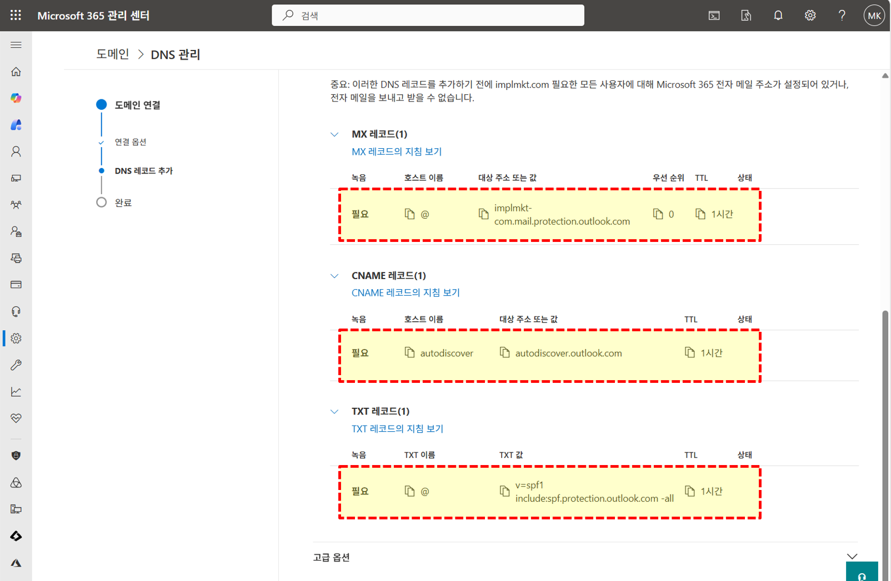Viewport: 891px width, 581px height.
Task: Open the notifications bell icon
Action: coord(778,16)
